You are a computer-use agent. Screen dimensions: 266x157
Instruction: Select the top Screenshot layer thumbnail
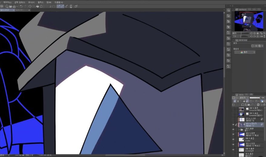(x=241, y=109)
